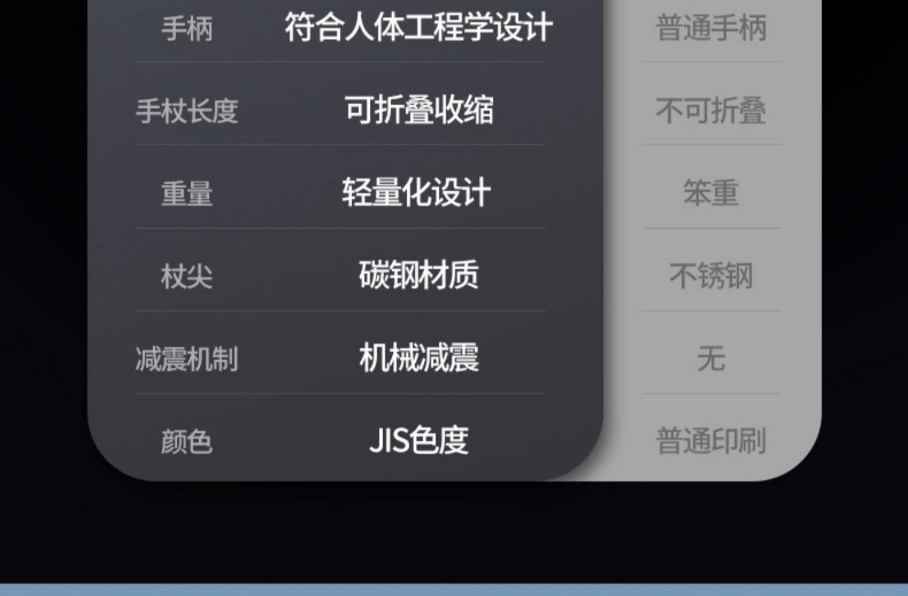The height and width of the screenshot is (596, 908).
Task: Click the 无 comparison entry
Action: [x=711, y=359]
